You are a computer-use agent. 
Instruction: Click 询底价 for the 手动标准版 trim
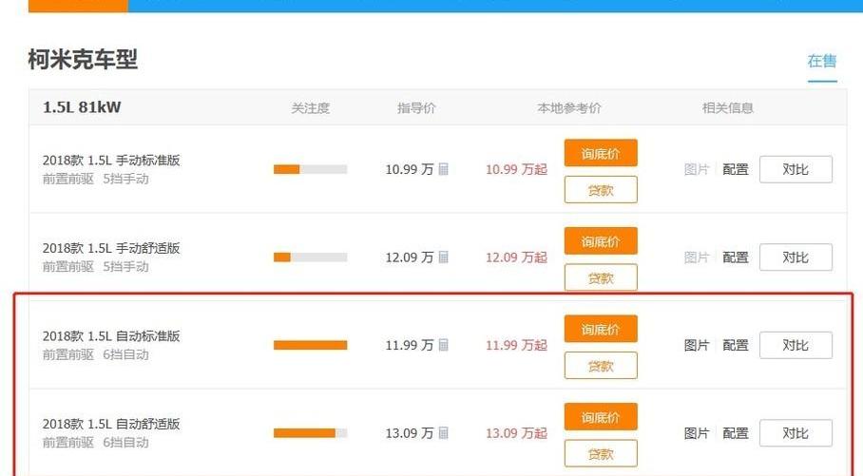(x=601, y=153)
